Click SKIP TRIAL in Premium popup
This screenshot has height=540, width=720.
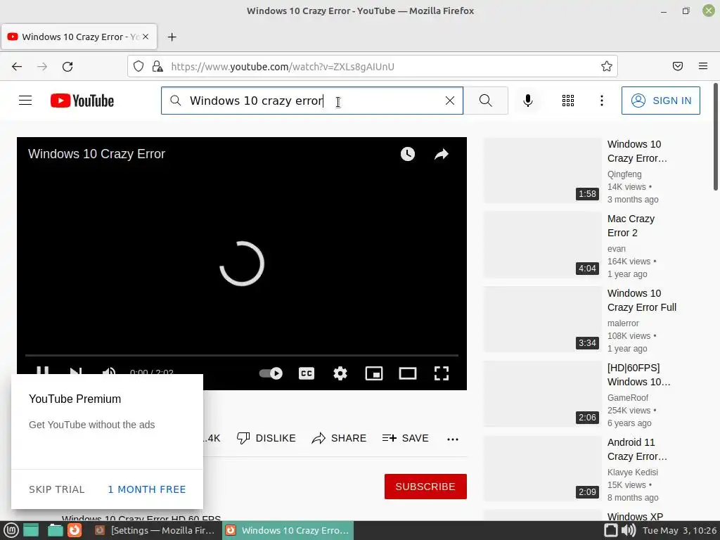(x=56, y=489)
